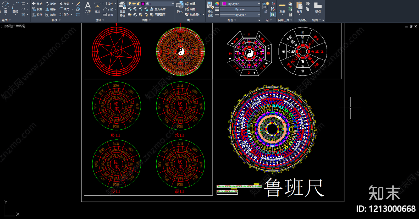Viewport: 419px width, 219px height.
Task: Activate the Mirror (镜像) tool
Action: pos(51,9)
